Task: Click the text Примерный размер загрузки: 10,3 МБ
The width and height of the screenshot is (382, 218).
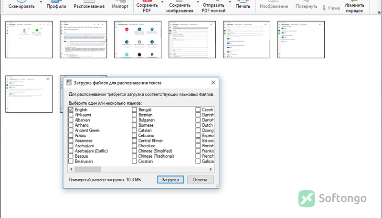Action: coord(105,180)
